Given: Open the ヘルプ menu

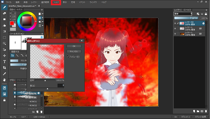Looking at the screenshot, I should (104, 2).
